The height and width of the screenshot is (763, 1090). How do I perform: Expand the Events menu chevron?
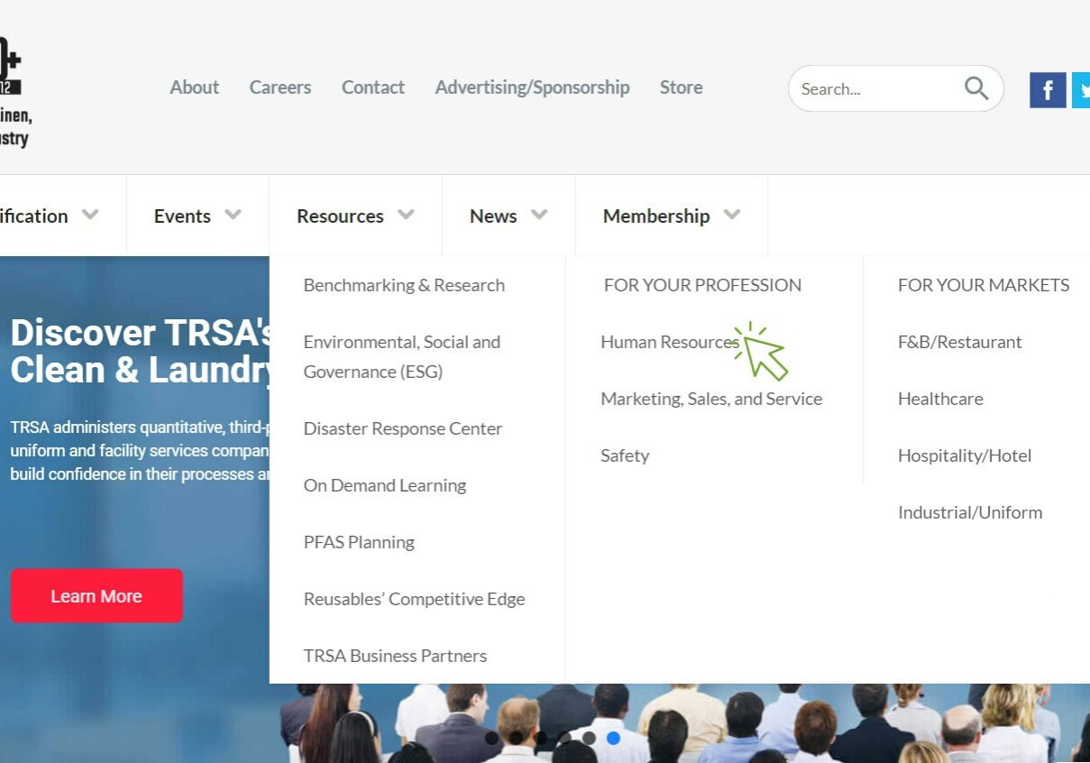[x=234, y=215]
